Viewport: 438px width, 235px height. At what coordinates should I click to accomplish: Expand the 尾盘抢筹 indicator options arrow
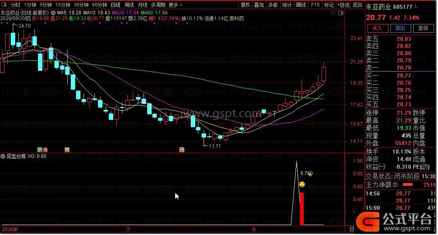coord(3,156)
